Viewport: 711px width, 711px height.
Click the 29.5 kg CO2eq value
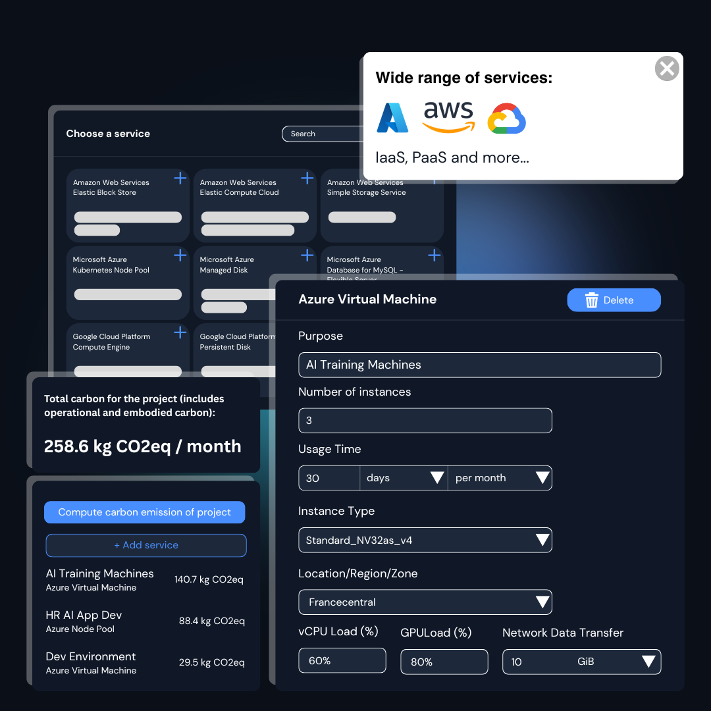[212, 662]
